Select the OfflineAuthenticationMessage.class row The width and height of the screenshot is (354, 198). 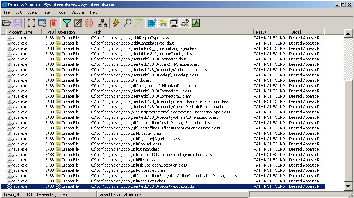tap(163, 128)
